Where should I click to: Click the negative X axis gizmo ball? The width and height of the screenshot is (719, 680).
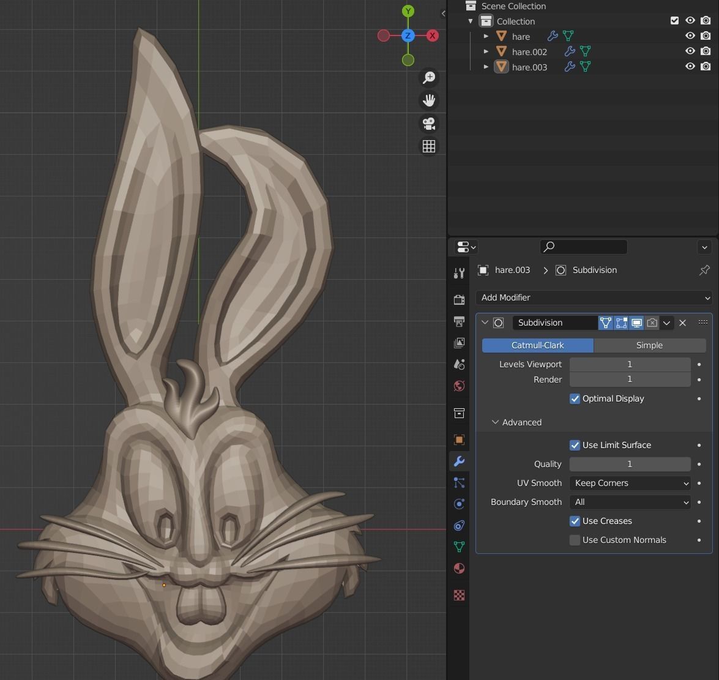pyautogui.click(x=384, y=35)
